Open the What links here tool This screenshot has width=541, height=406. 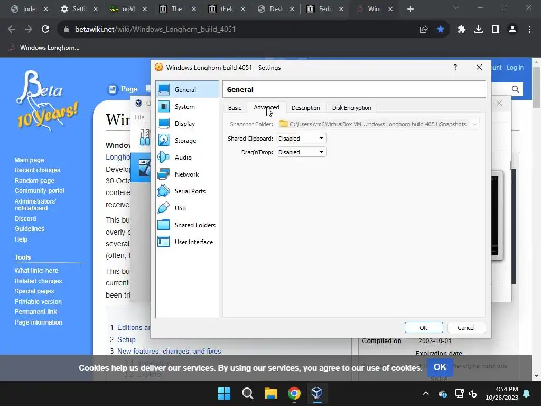click(x=36, y=271)
